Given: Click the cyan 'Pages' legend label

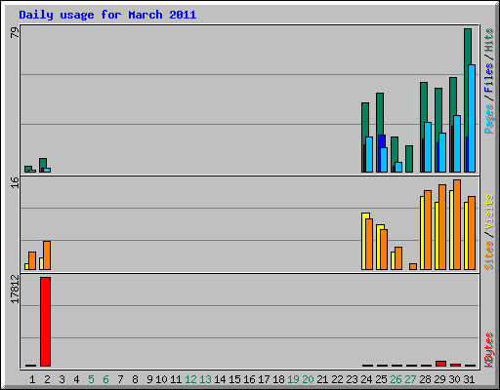Looking at the screenshot, I should coord(488,119).
